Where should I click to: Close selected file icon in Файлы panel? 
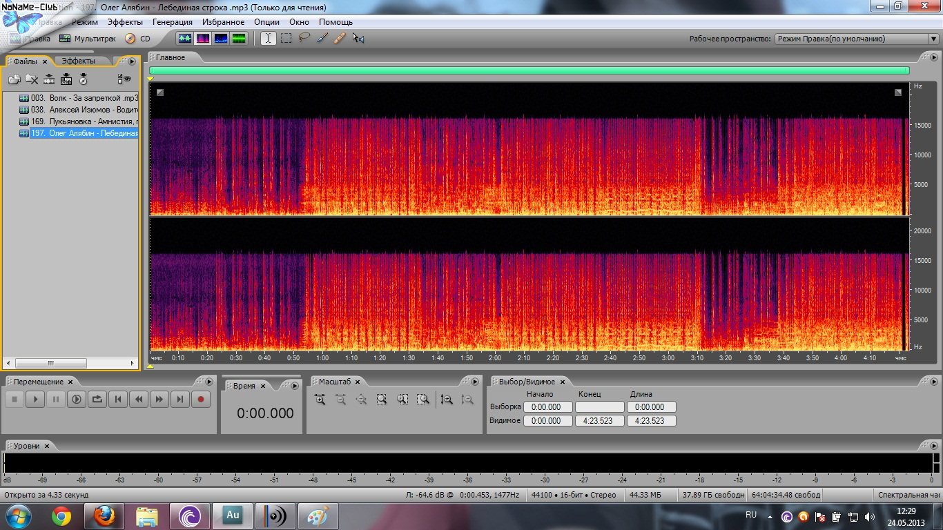pos(32,79)
